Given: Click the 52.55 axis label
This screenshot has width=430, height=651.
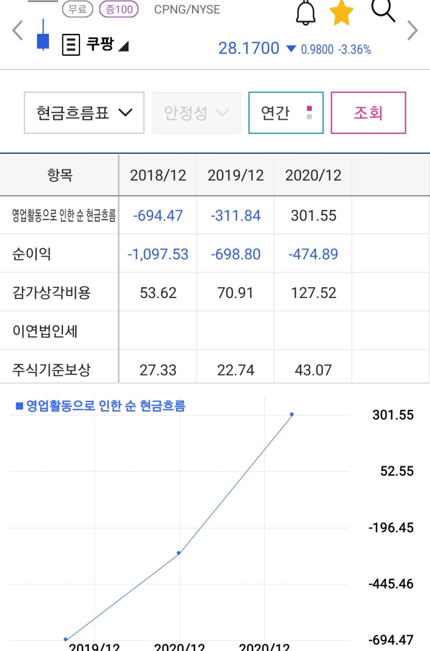Looking at the screenshot, I should pos(397,471).
